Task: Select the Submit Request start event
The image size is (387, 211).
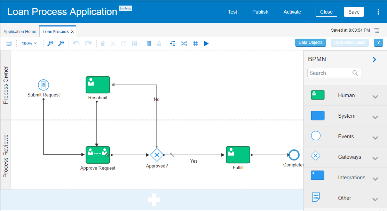Action: click(x=44, y=85)
